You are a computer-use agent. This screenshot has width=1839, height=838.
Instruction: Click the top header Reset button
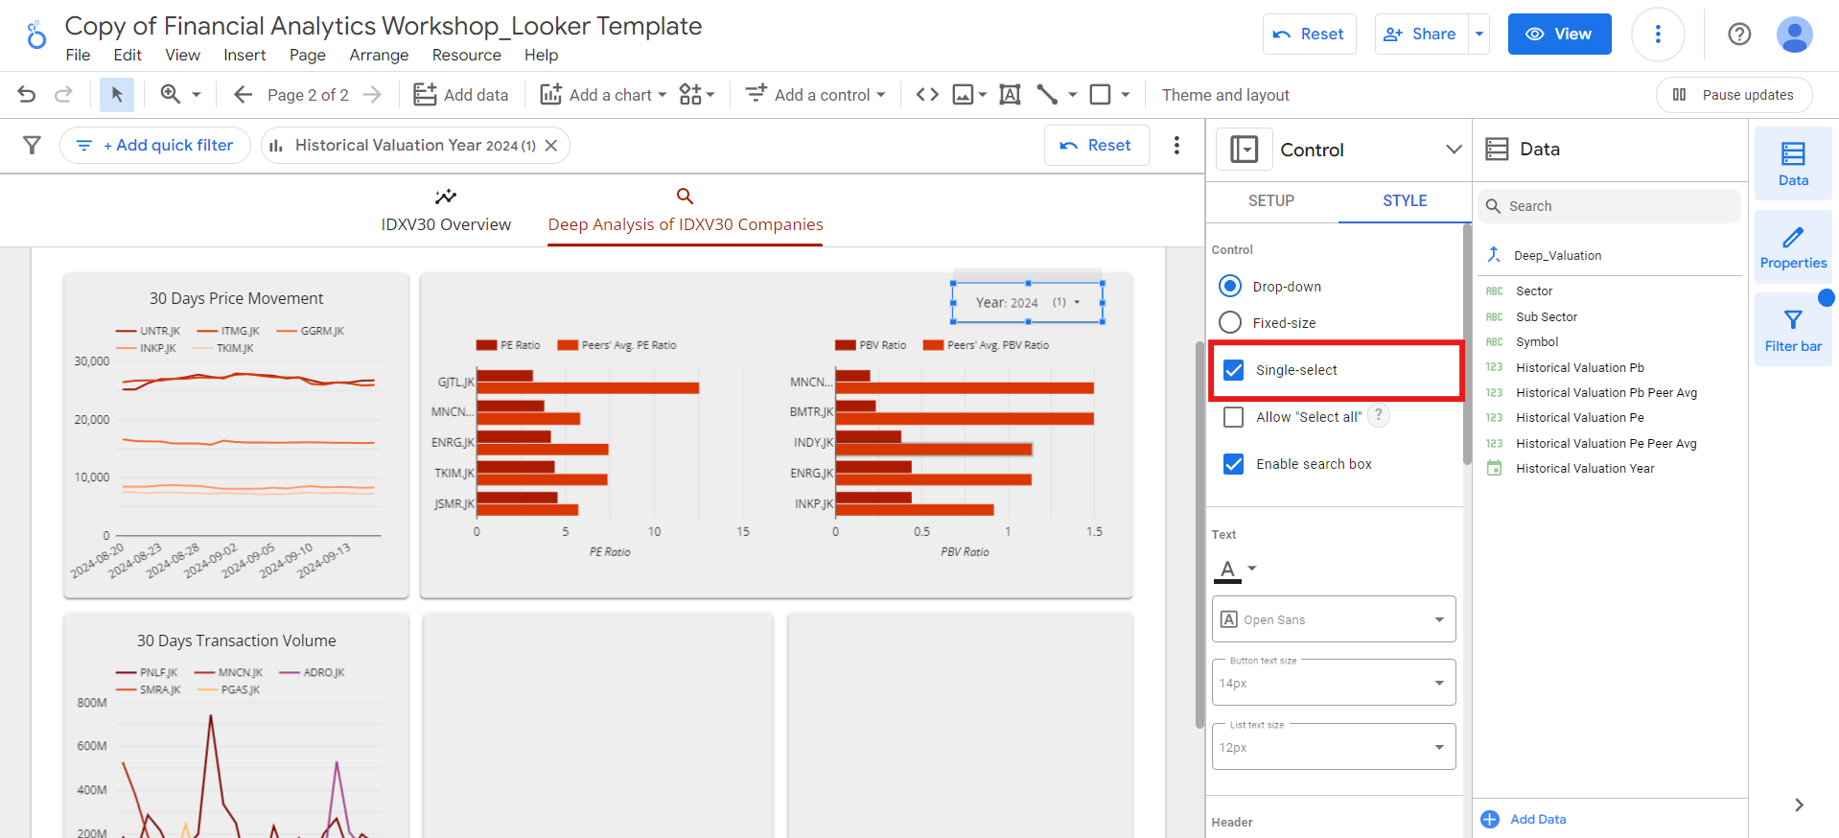click(1309, 34)
